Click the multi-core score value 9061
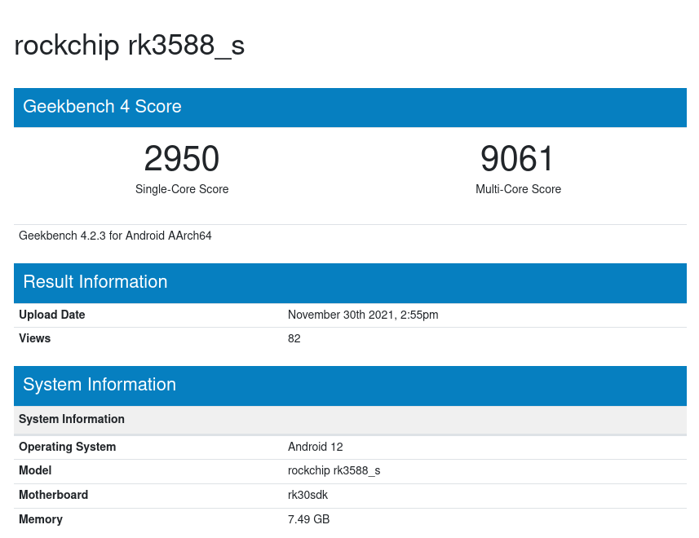This screenshot has height=538, width=699. 518,159
